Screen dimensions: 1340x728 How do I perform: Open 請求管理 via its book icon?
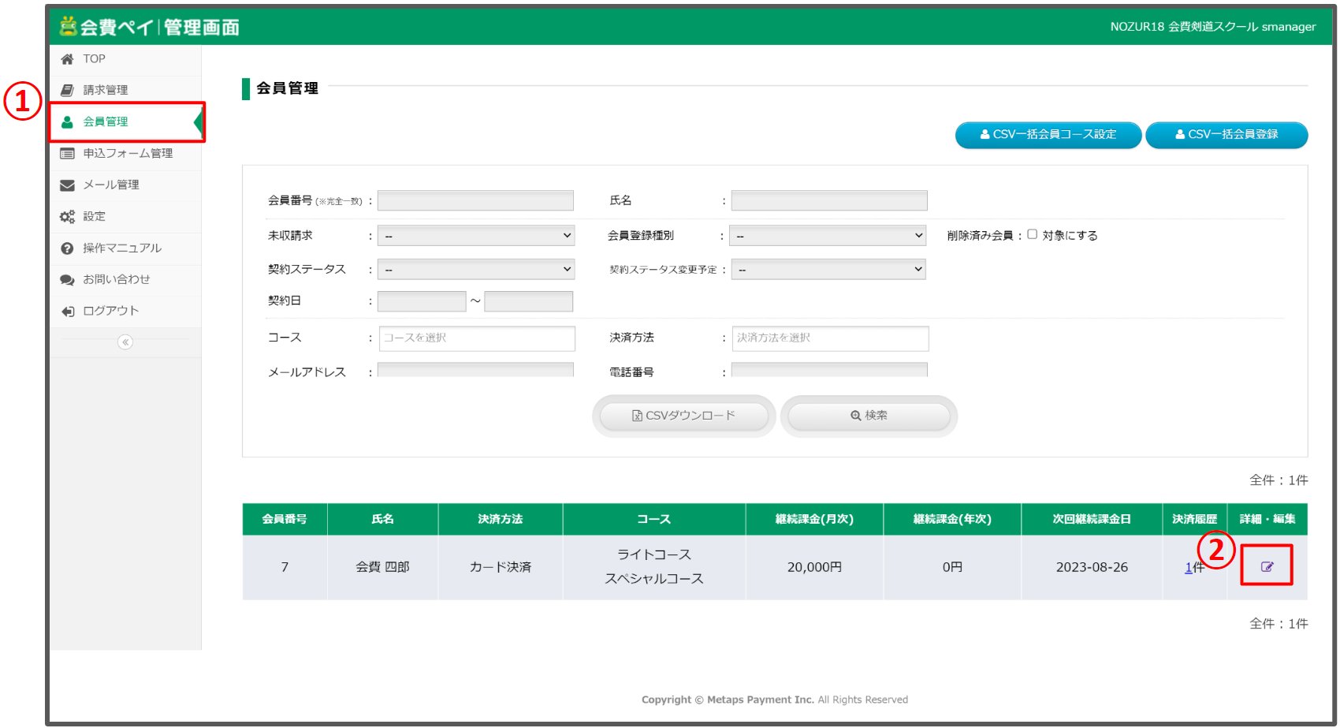pyautogui.click(x=68, y=89)
